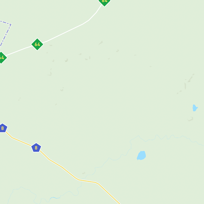Image resolution: width=204 pixels, height=204 pixels.
Task: Click where the river crosses yellow highway 8
Action: [x=82, y=180]
